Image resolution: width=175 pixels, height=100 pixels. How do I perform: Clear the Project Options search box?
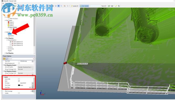tap(33, 59)
